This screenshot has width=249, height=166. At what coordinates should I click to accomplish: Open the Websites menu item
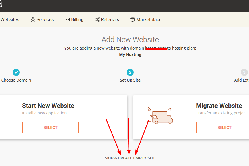[10, 20]
